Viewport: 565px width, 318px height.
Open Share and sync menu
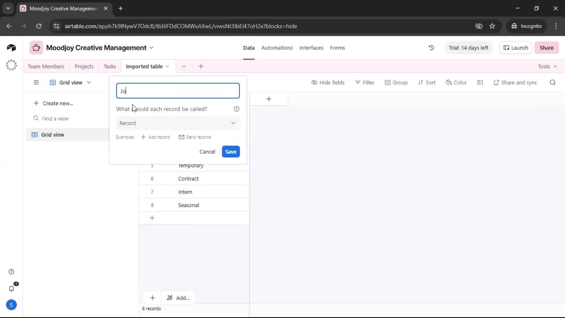(x=515, y=82)
